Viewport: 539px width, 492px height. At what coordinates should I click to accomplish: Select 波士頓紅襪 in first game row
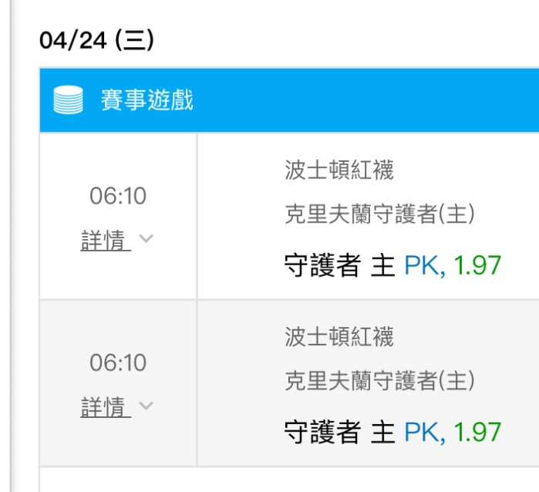[339, 170]
